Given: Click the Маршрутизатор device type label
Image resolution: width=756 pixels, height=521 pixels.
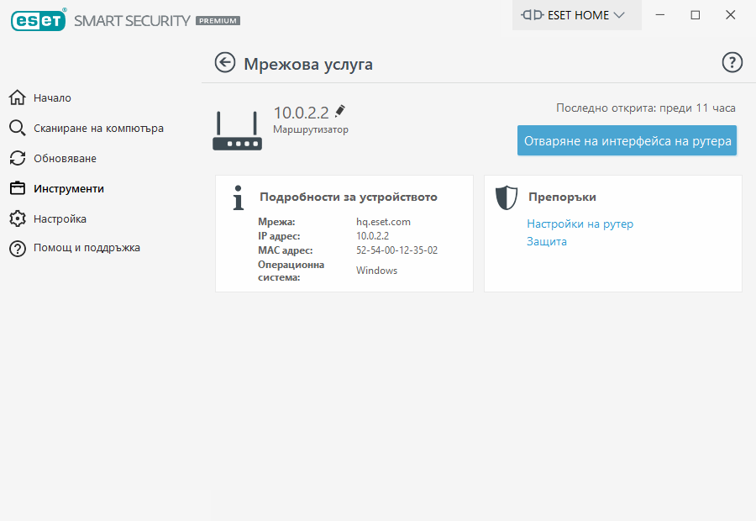Looking at the screenshot, I should click(x=311, y=129).
